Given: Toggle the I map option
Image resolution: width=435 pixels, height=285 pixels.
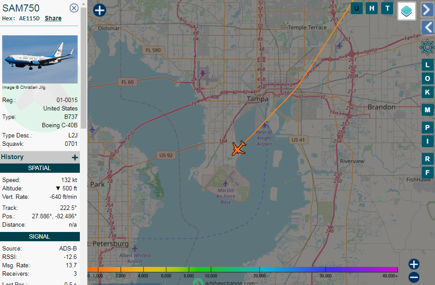Looking at the screenshot, I should click(427, 141).
